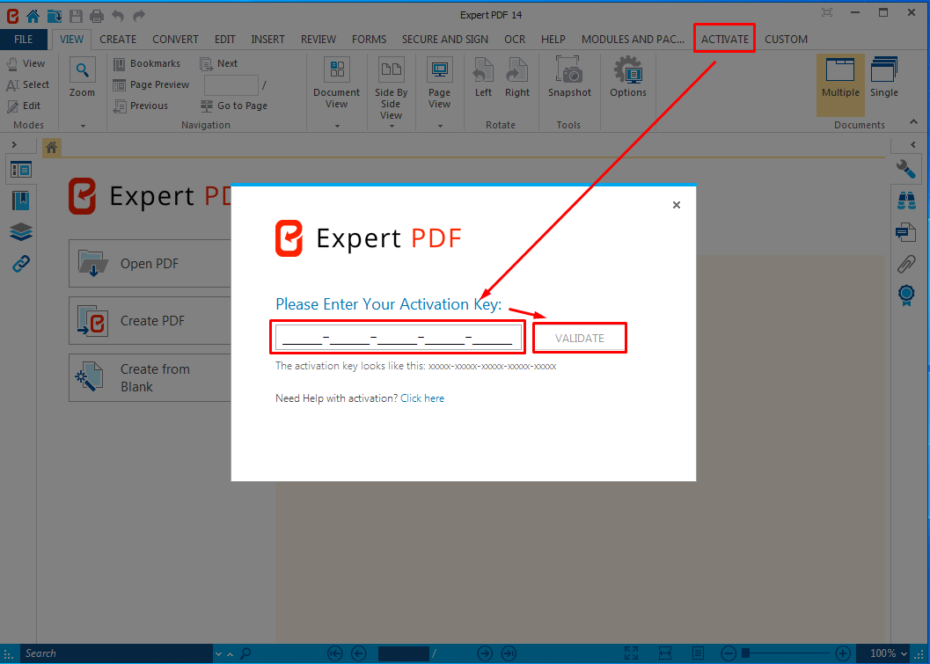Open the Options gear icon

tap(627, 78)
